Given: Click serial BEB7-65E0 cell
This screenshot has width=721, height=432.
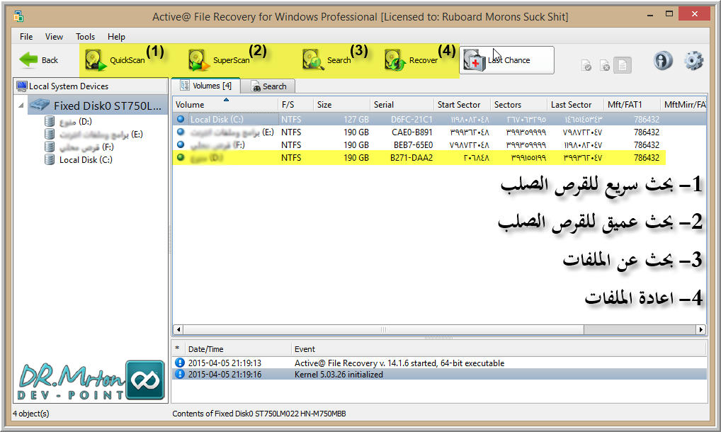Looking at the screenshot, I should [413, 145].
